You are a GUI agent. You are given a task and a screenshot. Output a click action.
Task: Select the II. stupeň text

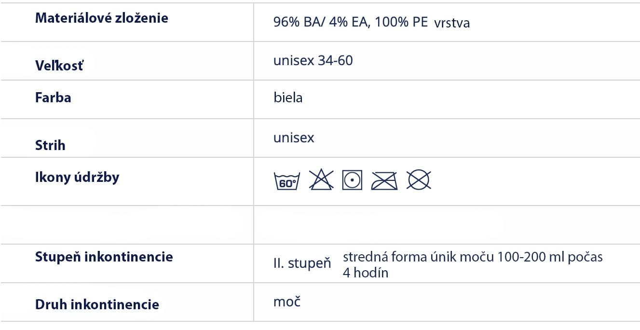tap(302, 263)
